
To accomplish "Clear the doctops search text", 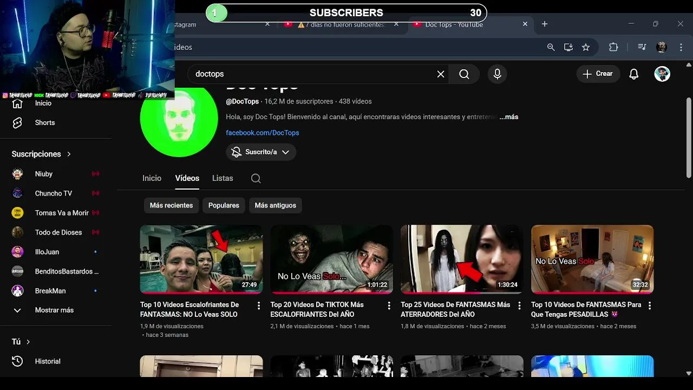I will 441,74.
